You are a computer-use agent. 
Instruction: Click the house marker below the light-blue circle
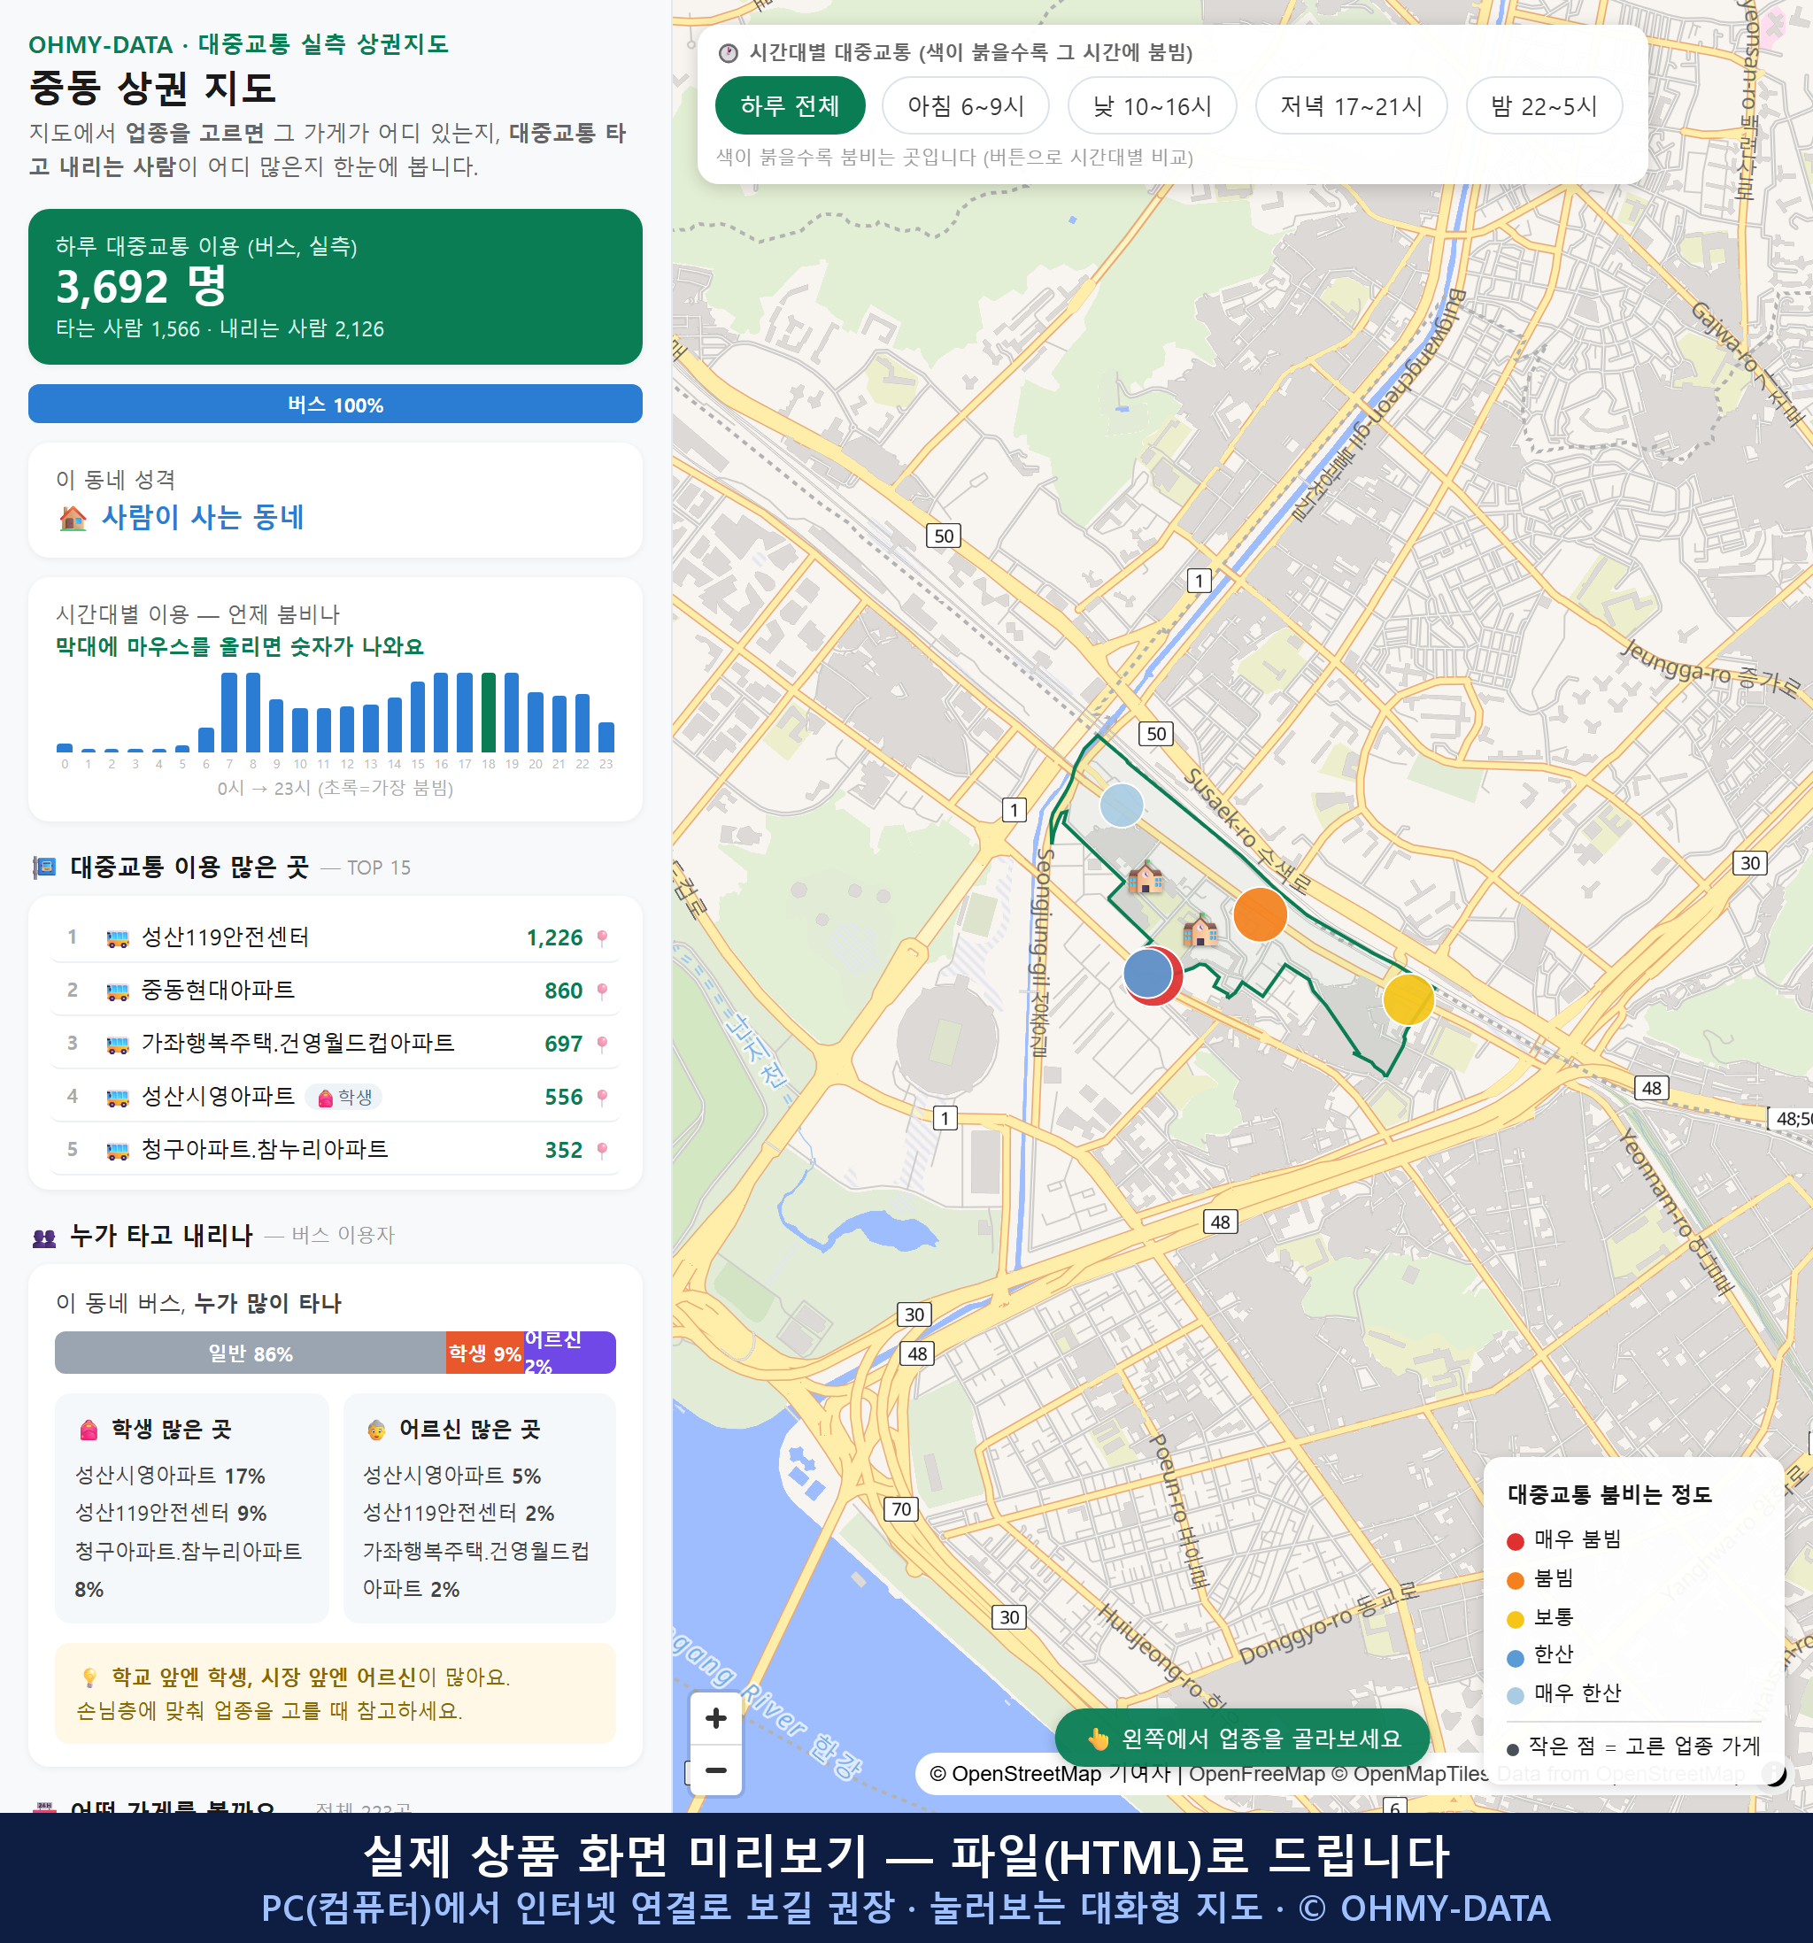[x=1145, y=878]
